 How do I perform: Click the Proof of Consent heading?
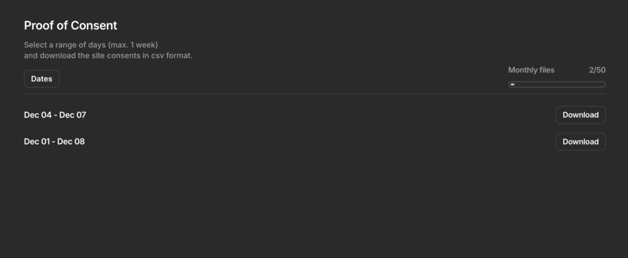(71, 25)
